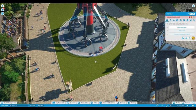Switch to the clipboard tab in ride panel
The width and height of the screenshot is (196, 110).
click(171, 20)
